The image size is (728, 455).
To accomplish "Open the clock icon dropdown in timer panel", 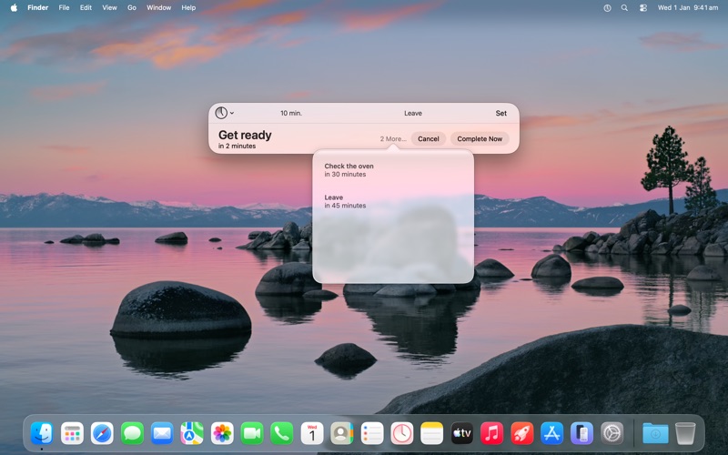I will [x=224, y=113].
